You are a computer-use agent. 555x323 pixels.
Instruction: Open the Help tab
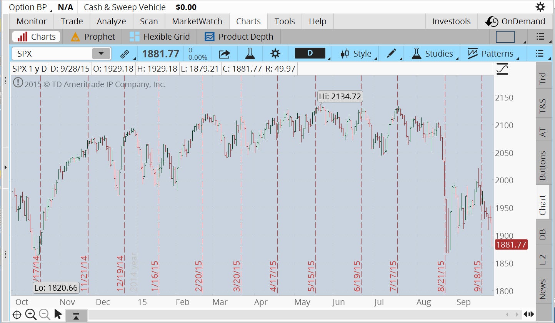click(x=317, y=22)
